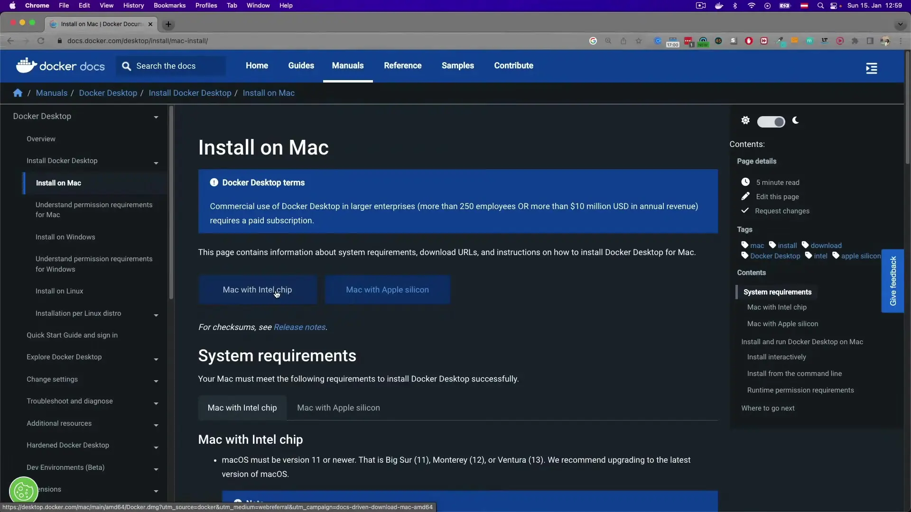911x512 pixels.
Task: Download Mac with Apple silicon installer
Action: coord(387,290)
